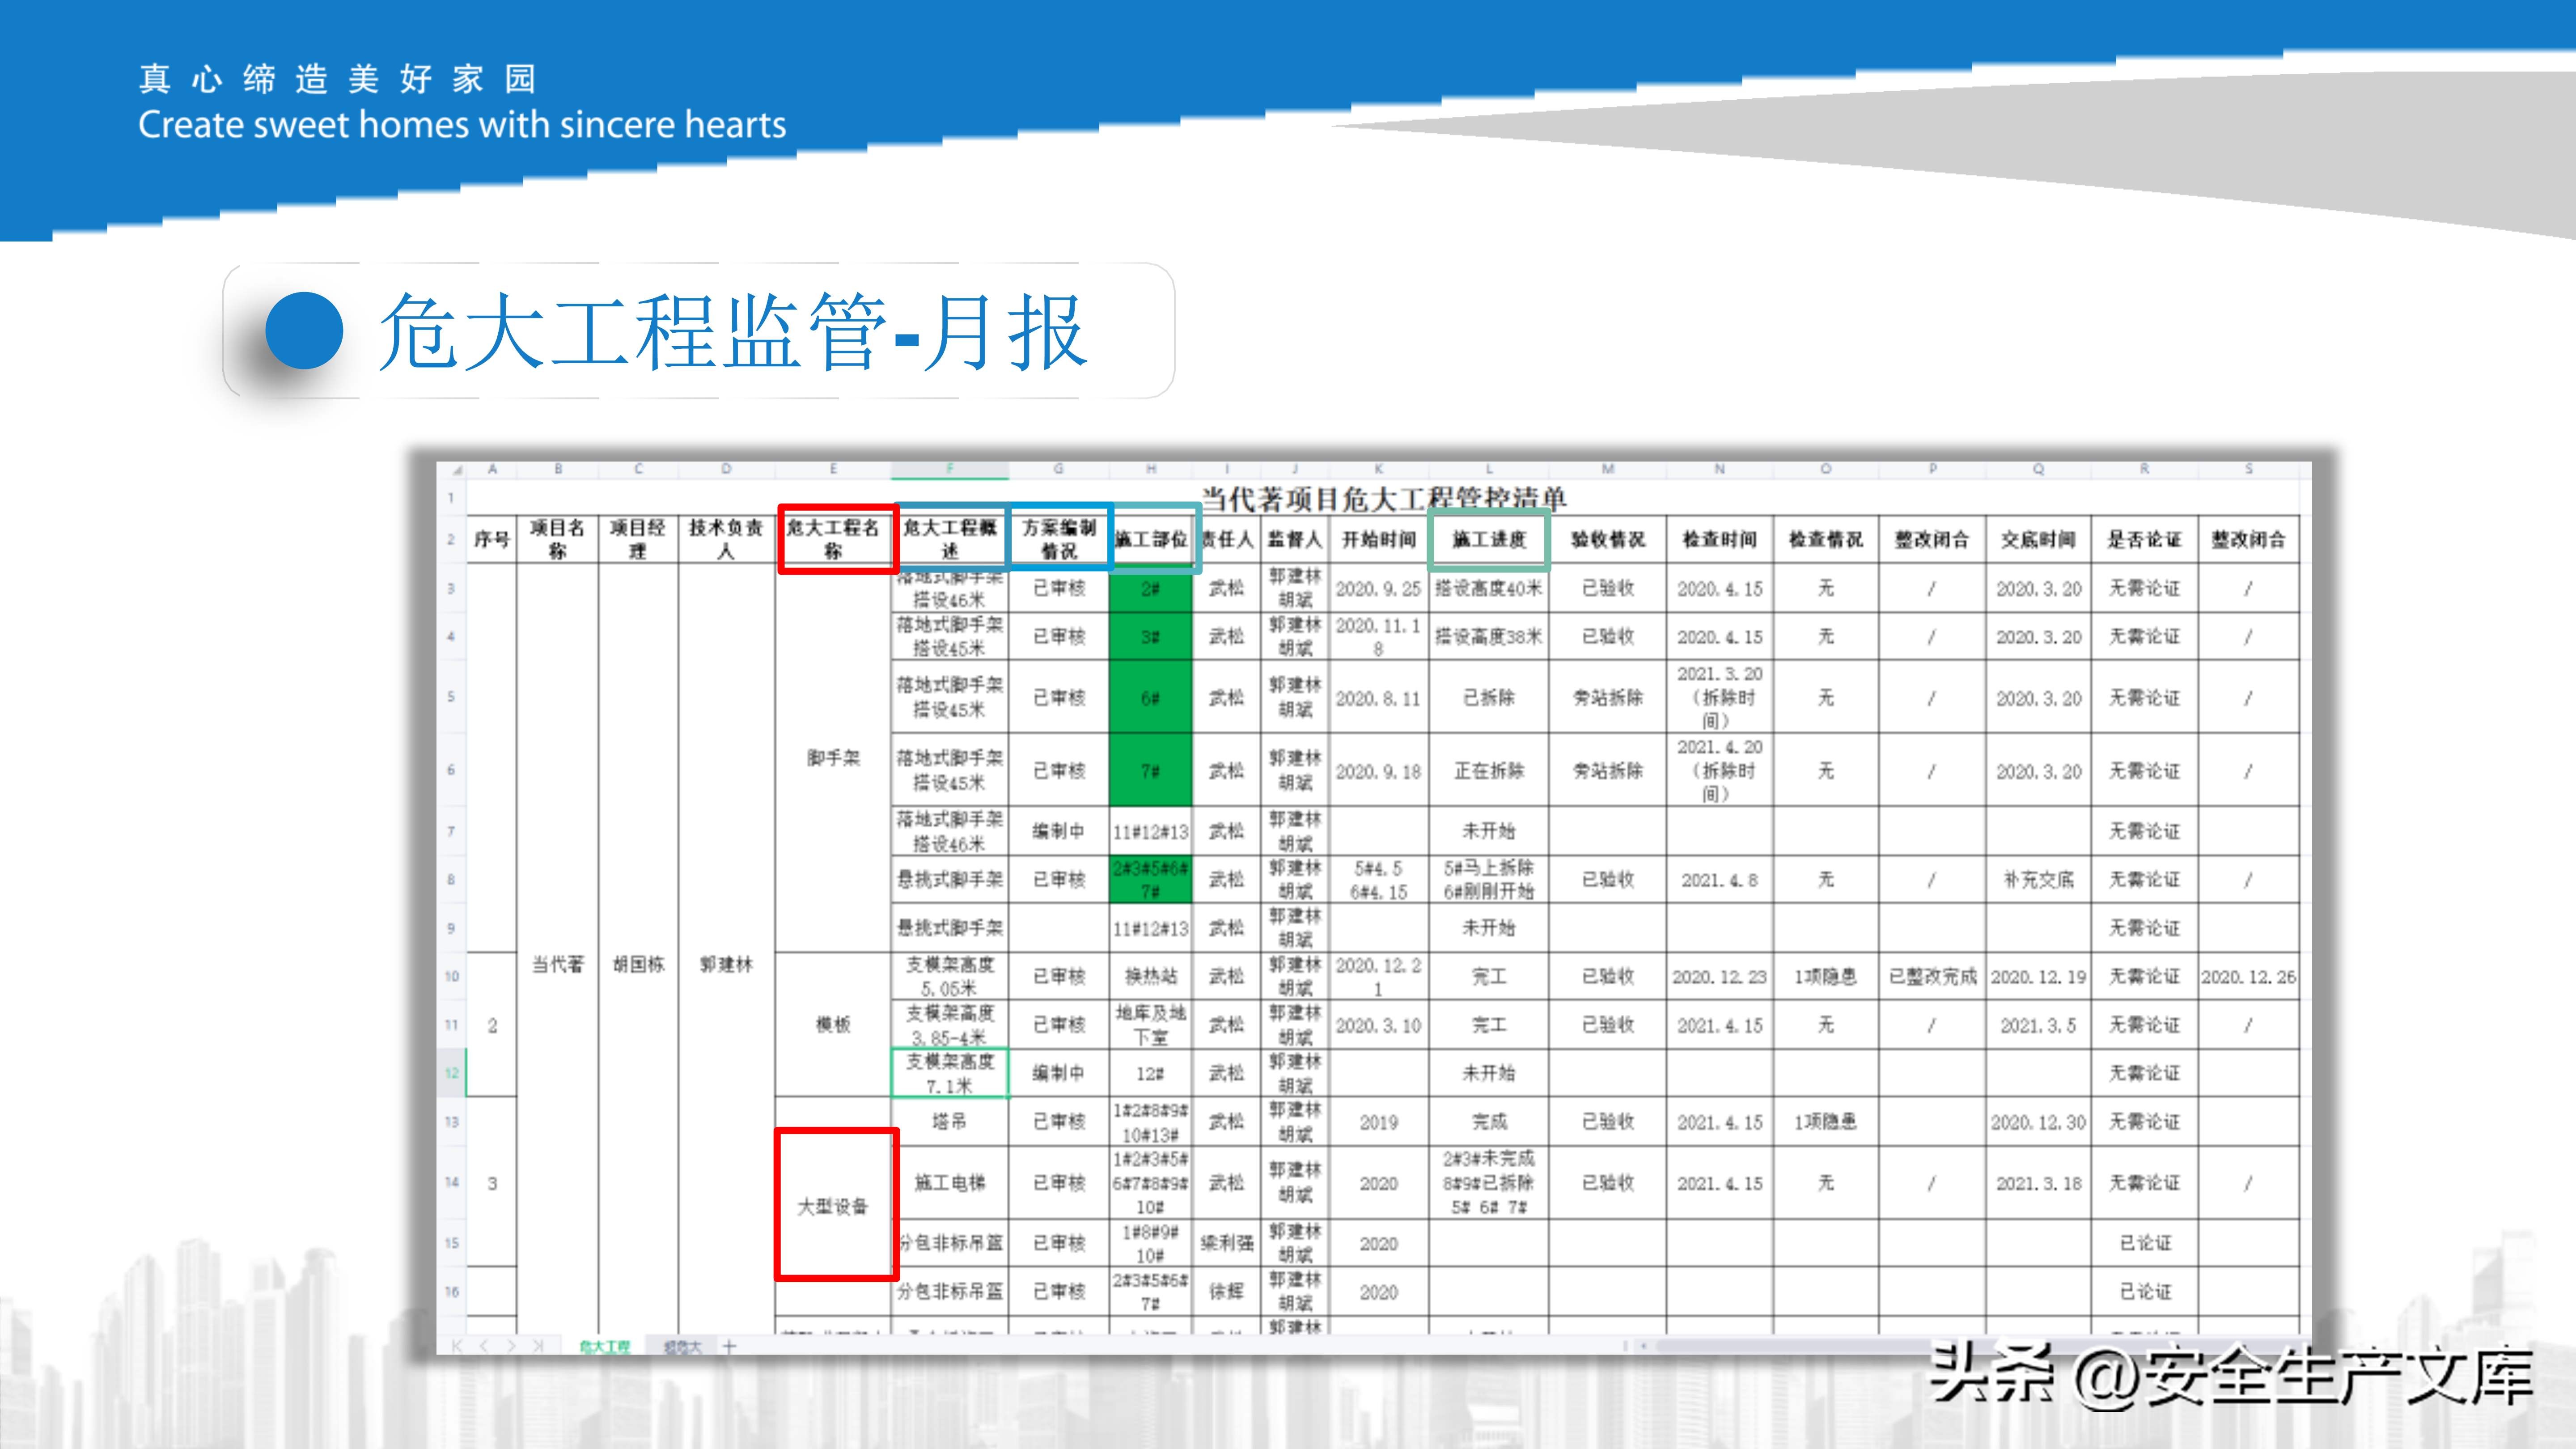Click the 检查情况 header cell

click(x=1826, y=540)
